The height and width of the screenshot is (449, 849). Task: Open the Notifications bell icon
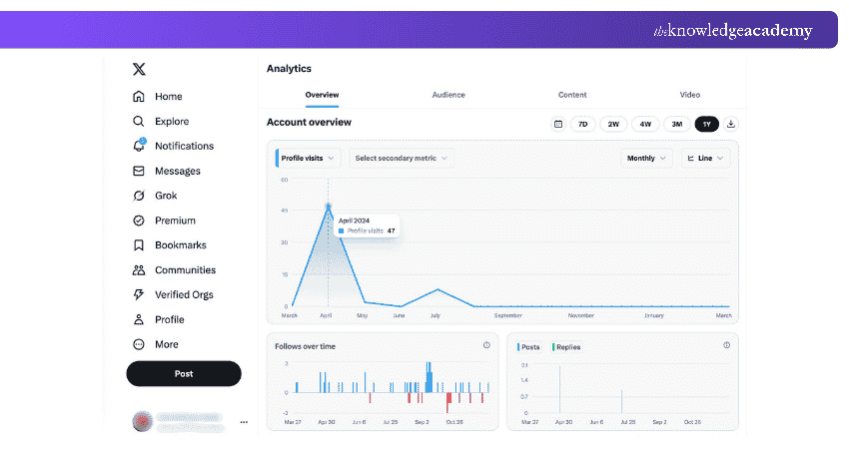click(x=139, y=146)
